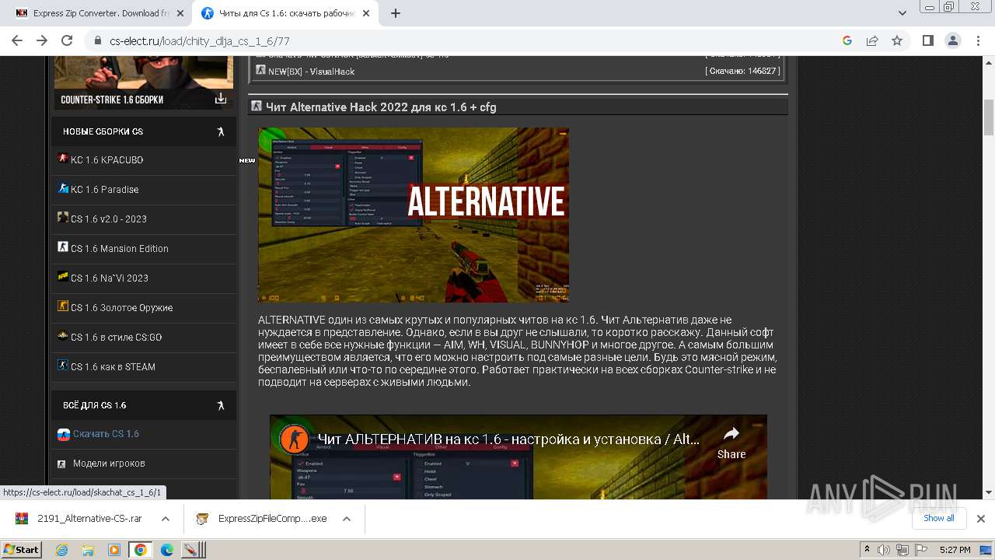The image size is (995, 560).
Task: Select Chrome icon in taskbar
Action: tap(140, 550)
